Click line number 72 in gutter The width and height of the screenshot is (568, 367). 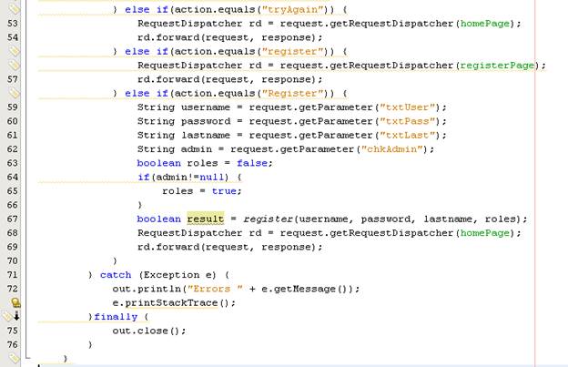click(x=13, y=289)
